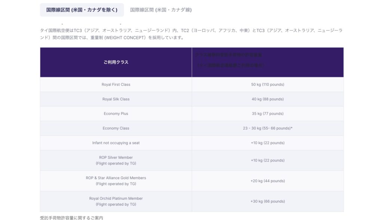The height and width of the screenshot is (220, 383).
Task: Click the 40 kg (88 pounds) value
Action: (267, 99)
